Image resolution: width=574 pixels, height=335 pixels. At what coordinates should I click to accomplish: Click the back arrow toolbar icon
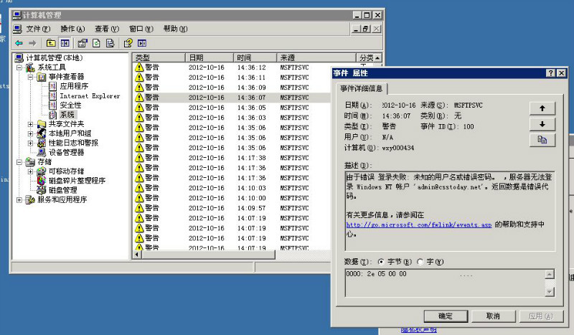(x=19, y=43)
